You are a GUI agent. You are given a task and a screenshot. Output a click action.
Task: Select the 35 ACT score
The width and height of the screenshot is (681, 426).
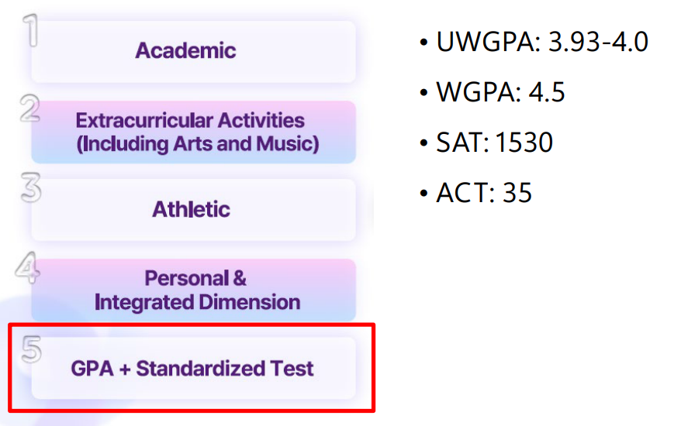pos(517,193)
